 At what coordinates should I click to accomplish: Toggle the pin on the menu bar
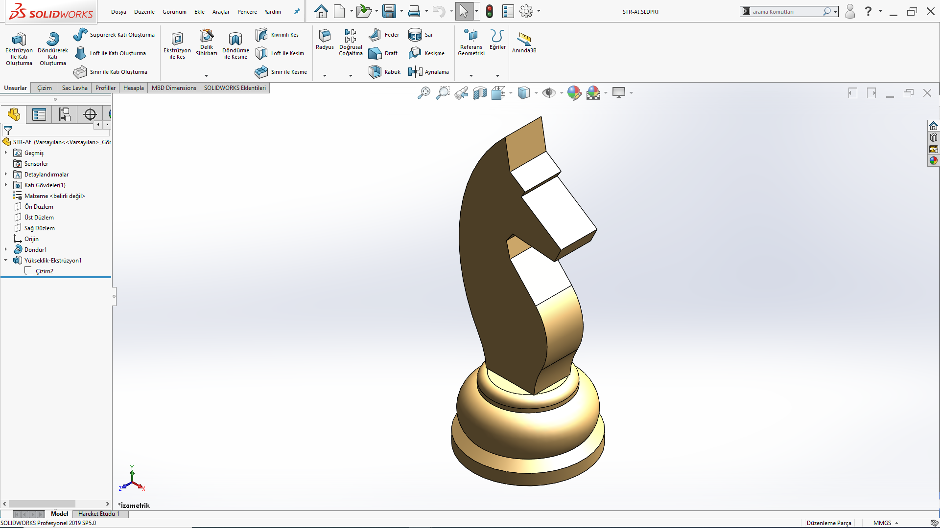297,11
